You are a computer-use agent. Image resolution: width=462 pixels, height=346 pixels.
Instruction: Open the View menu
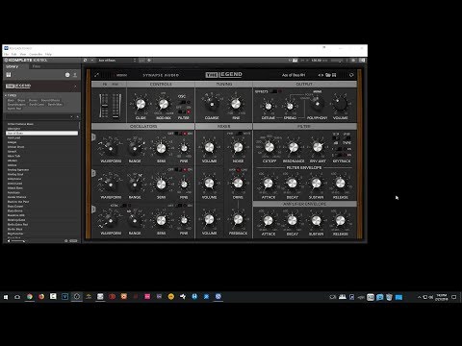(x=23, y=54)
